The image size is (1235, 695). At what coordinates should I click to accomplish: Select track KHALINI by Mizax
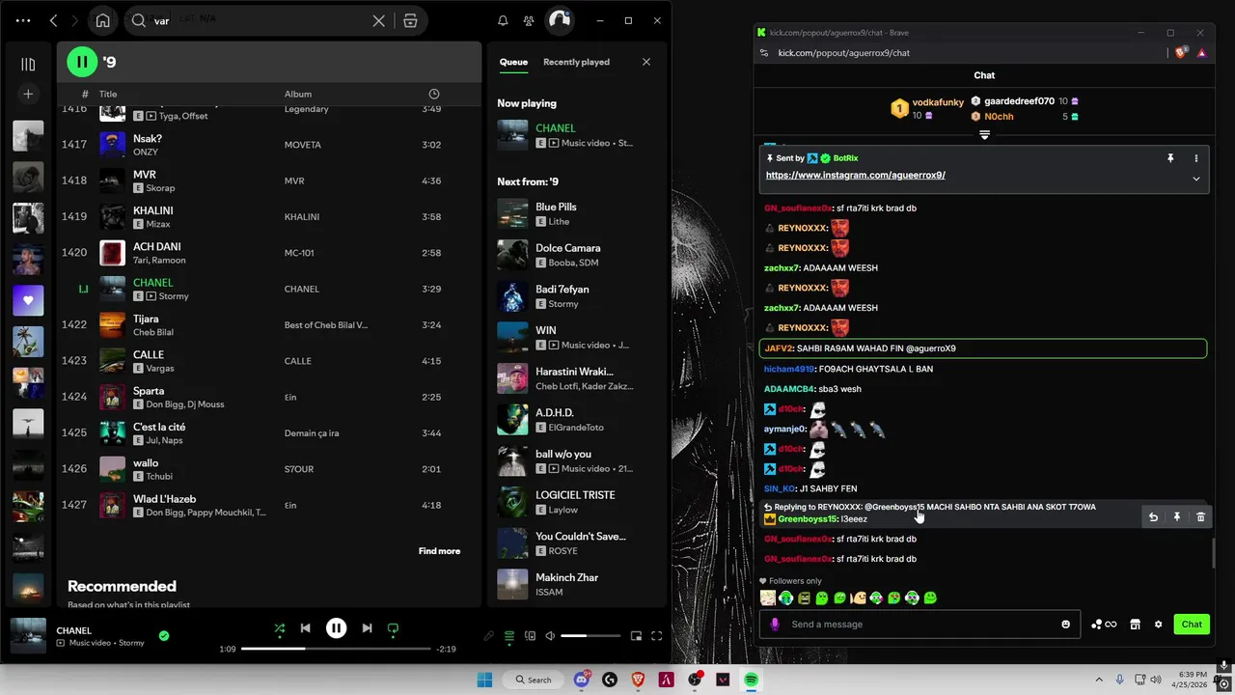[x=268, y=216]
